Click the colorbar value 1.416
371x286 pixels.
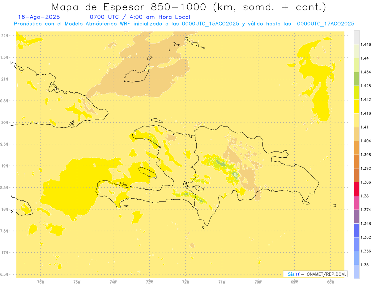[365, 113]
